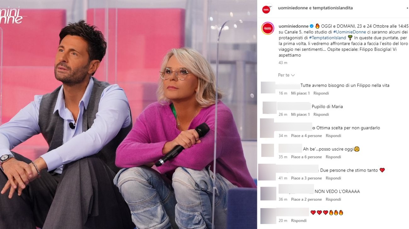Click the '43 m' post timestamp

point(283,63)
